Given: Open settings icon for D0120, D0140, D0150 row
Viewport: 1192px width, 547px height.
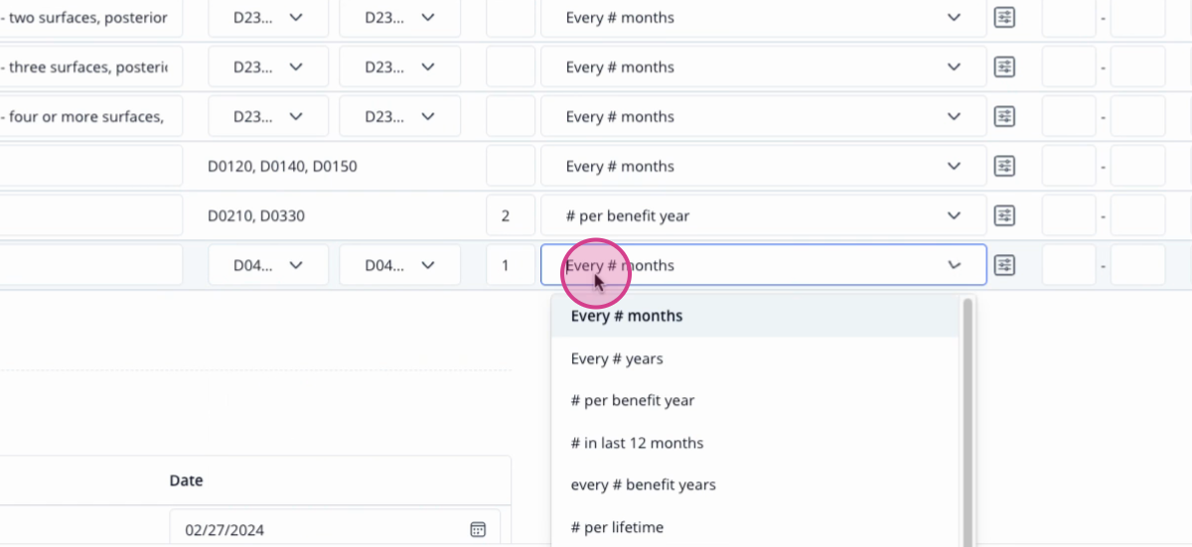Looking at the screenshot, I should [1005, 166].
